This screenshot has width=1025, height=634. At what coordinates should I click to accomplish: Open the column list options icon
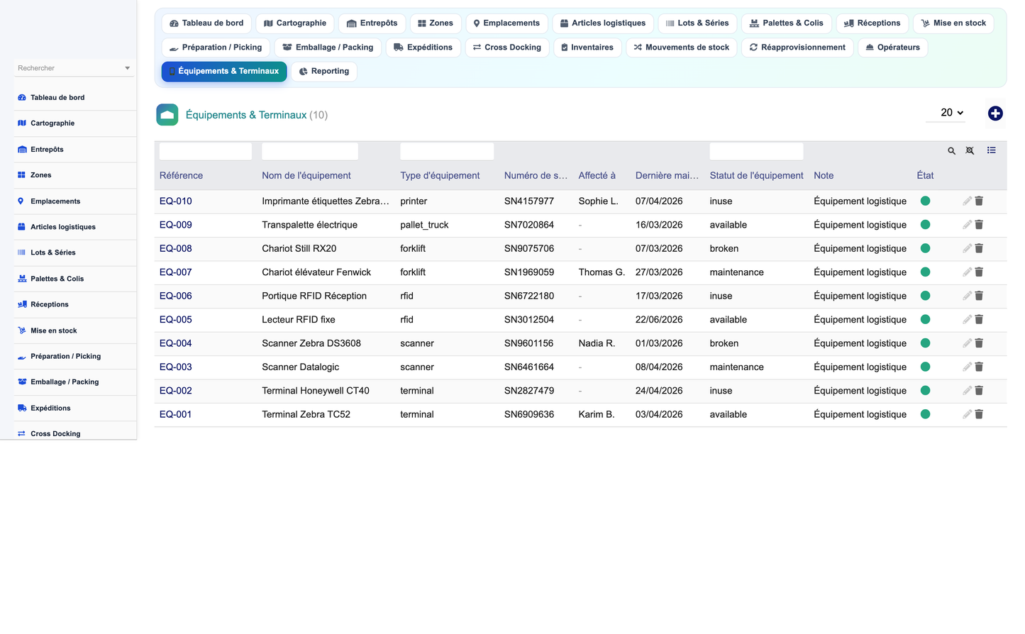click(992, 150)
